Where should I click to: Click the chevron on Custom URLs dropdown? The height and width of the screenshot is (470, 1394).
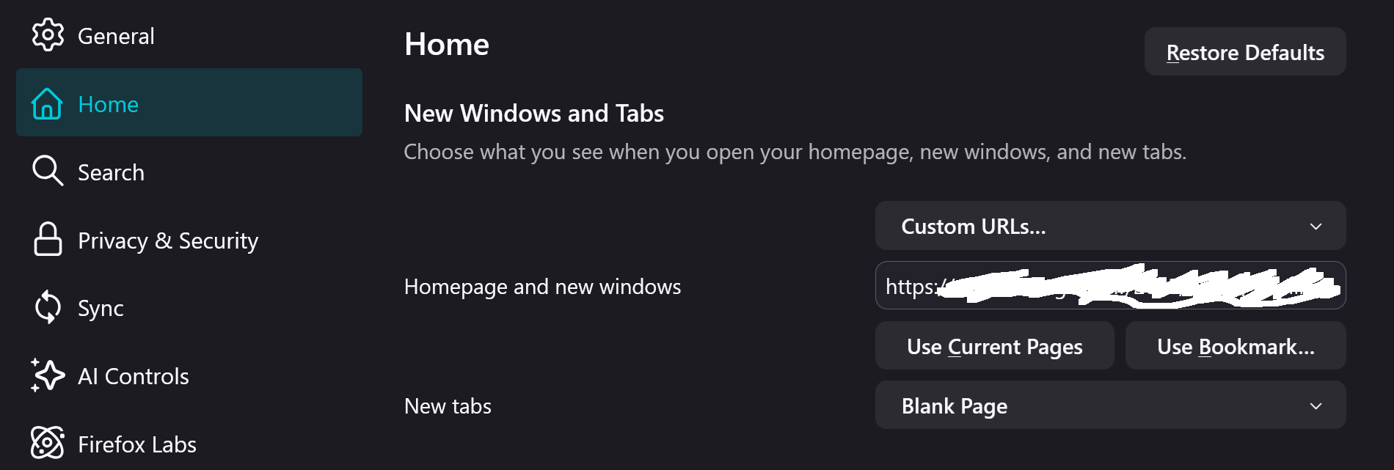[x=1315, y=227]
